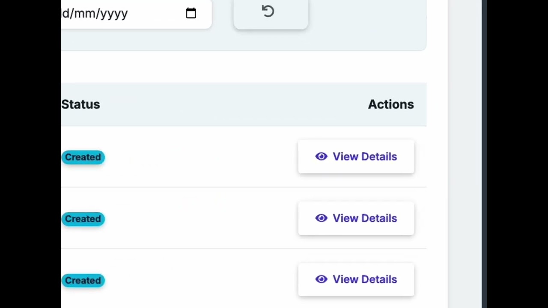Click the first row's Created status badge

tap(83, 157)
